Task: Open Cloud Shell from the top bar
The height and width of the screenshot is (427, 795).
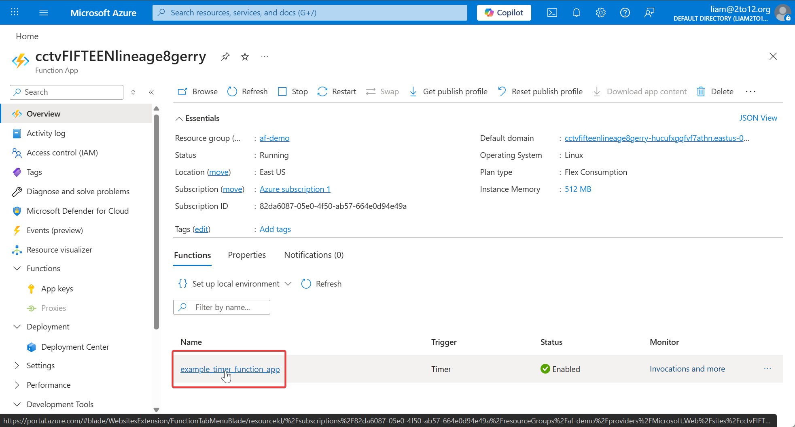Action: 552,13
